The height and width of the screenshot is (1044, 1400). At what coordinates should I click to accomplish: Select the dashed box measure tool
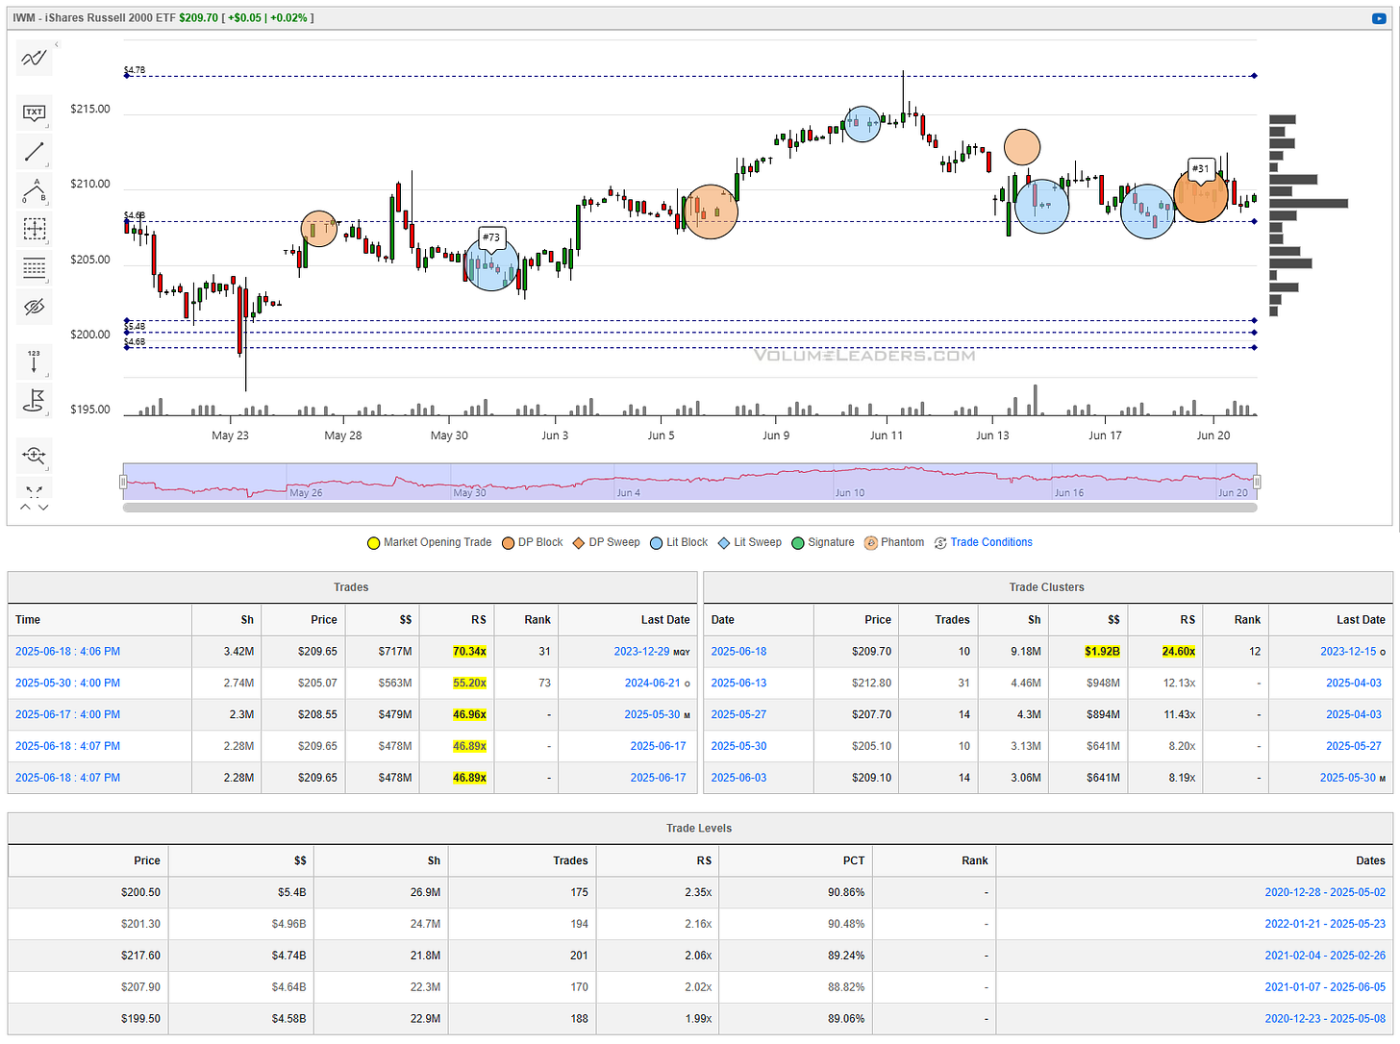point(35,229)
